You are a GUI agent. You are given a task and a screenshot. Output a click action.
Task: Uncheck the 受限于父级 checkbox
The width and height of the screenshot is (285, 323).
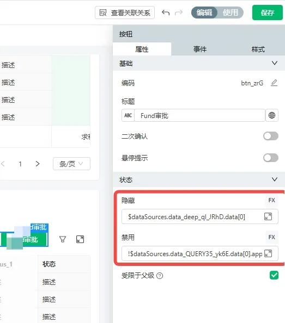tap(274, 275)
